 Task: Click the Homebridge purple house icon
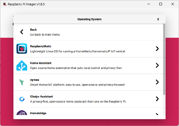[x=22, y=114]
